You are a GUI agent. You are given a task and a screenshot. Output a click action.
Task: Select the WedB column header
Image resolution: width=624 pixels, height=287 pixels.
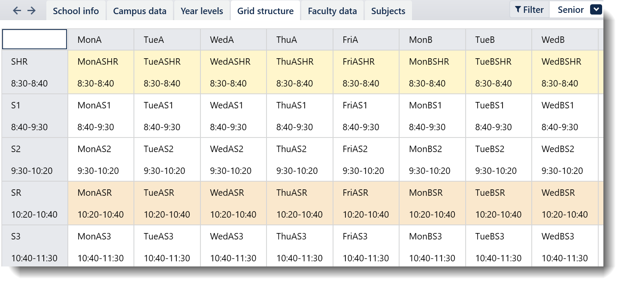[564, 40]
